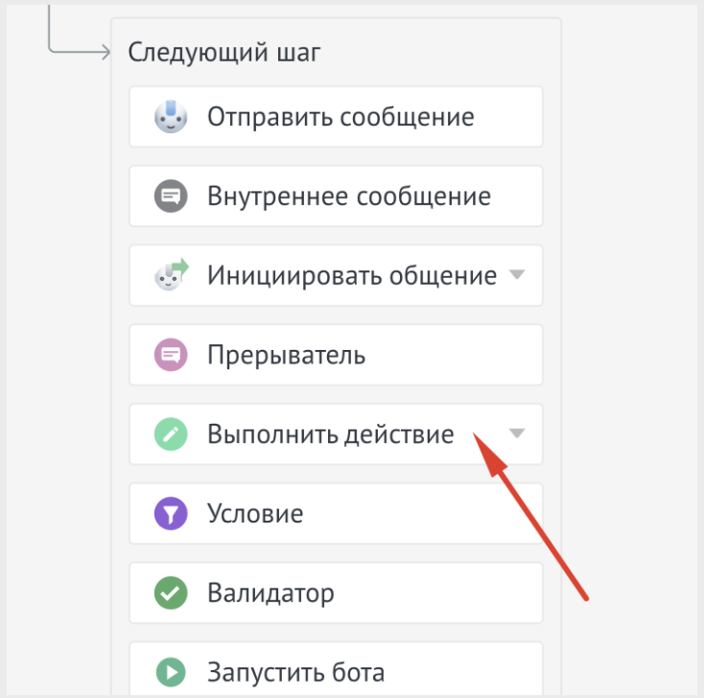Image resolution: width=704 pixels, height=698 pixels.
Task: Select the Отправить сообщение step label
Action: pos(340,117)
